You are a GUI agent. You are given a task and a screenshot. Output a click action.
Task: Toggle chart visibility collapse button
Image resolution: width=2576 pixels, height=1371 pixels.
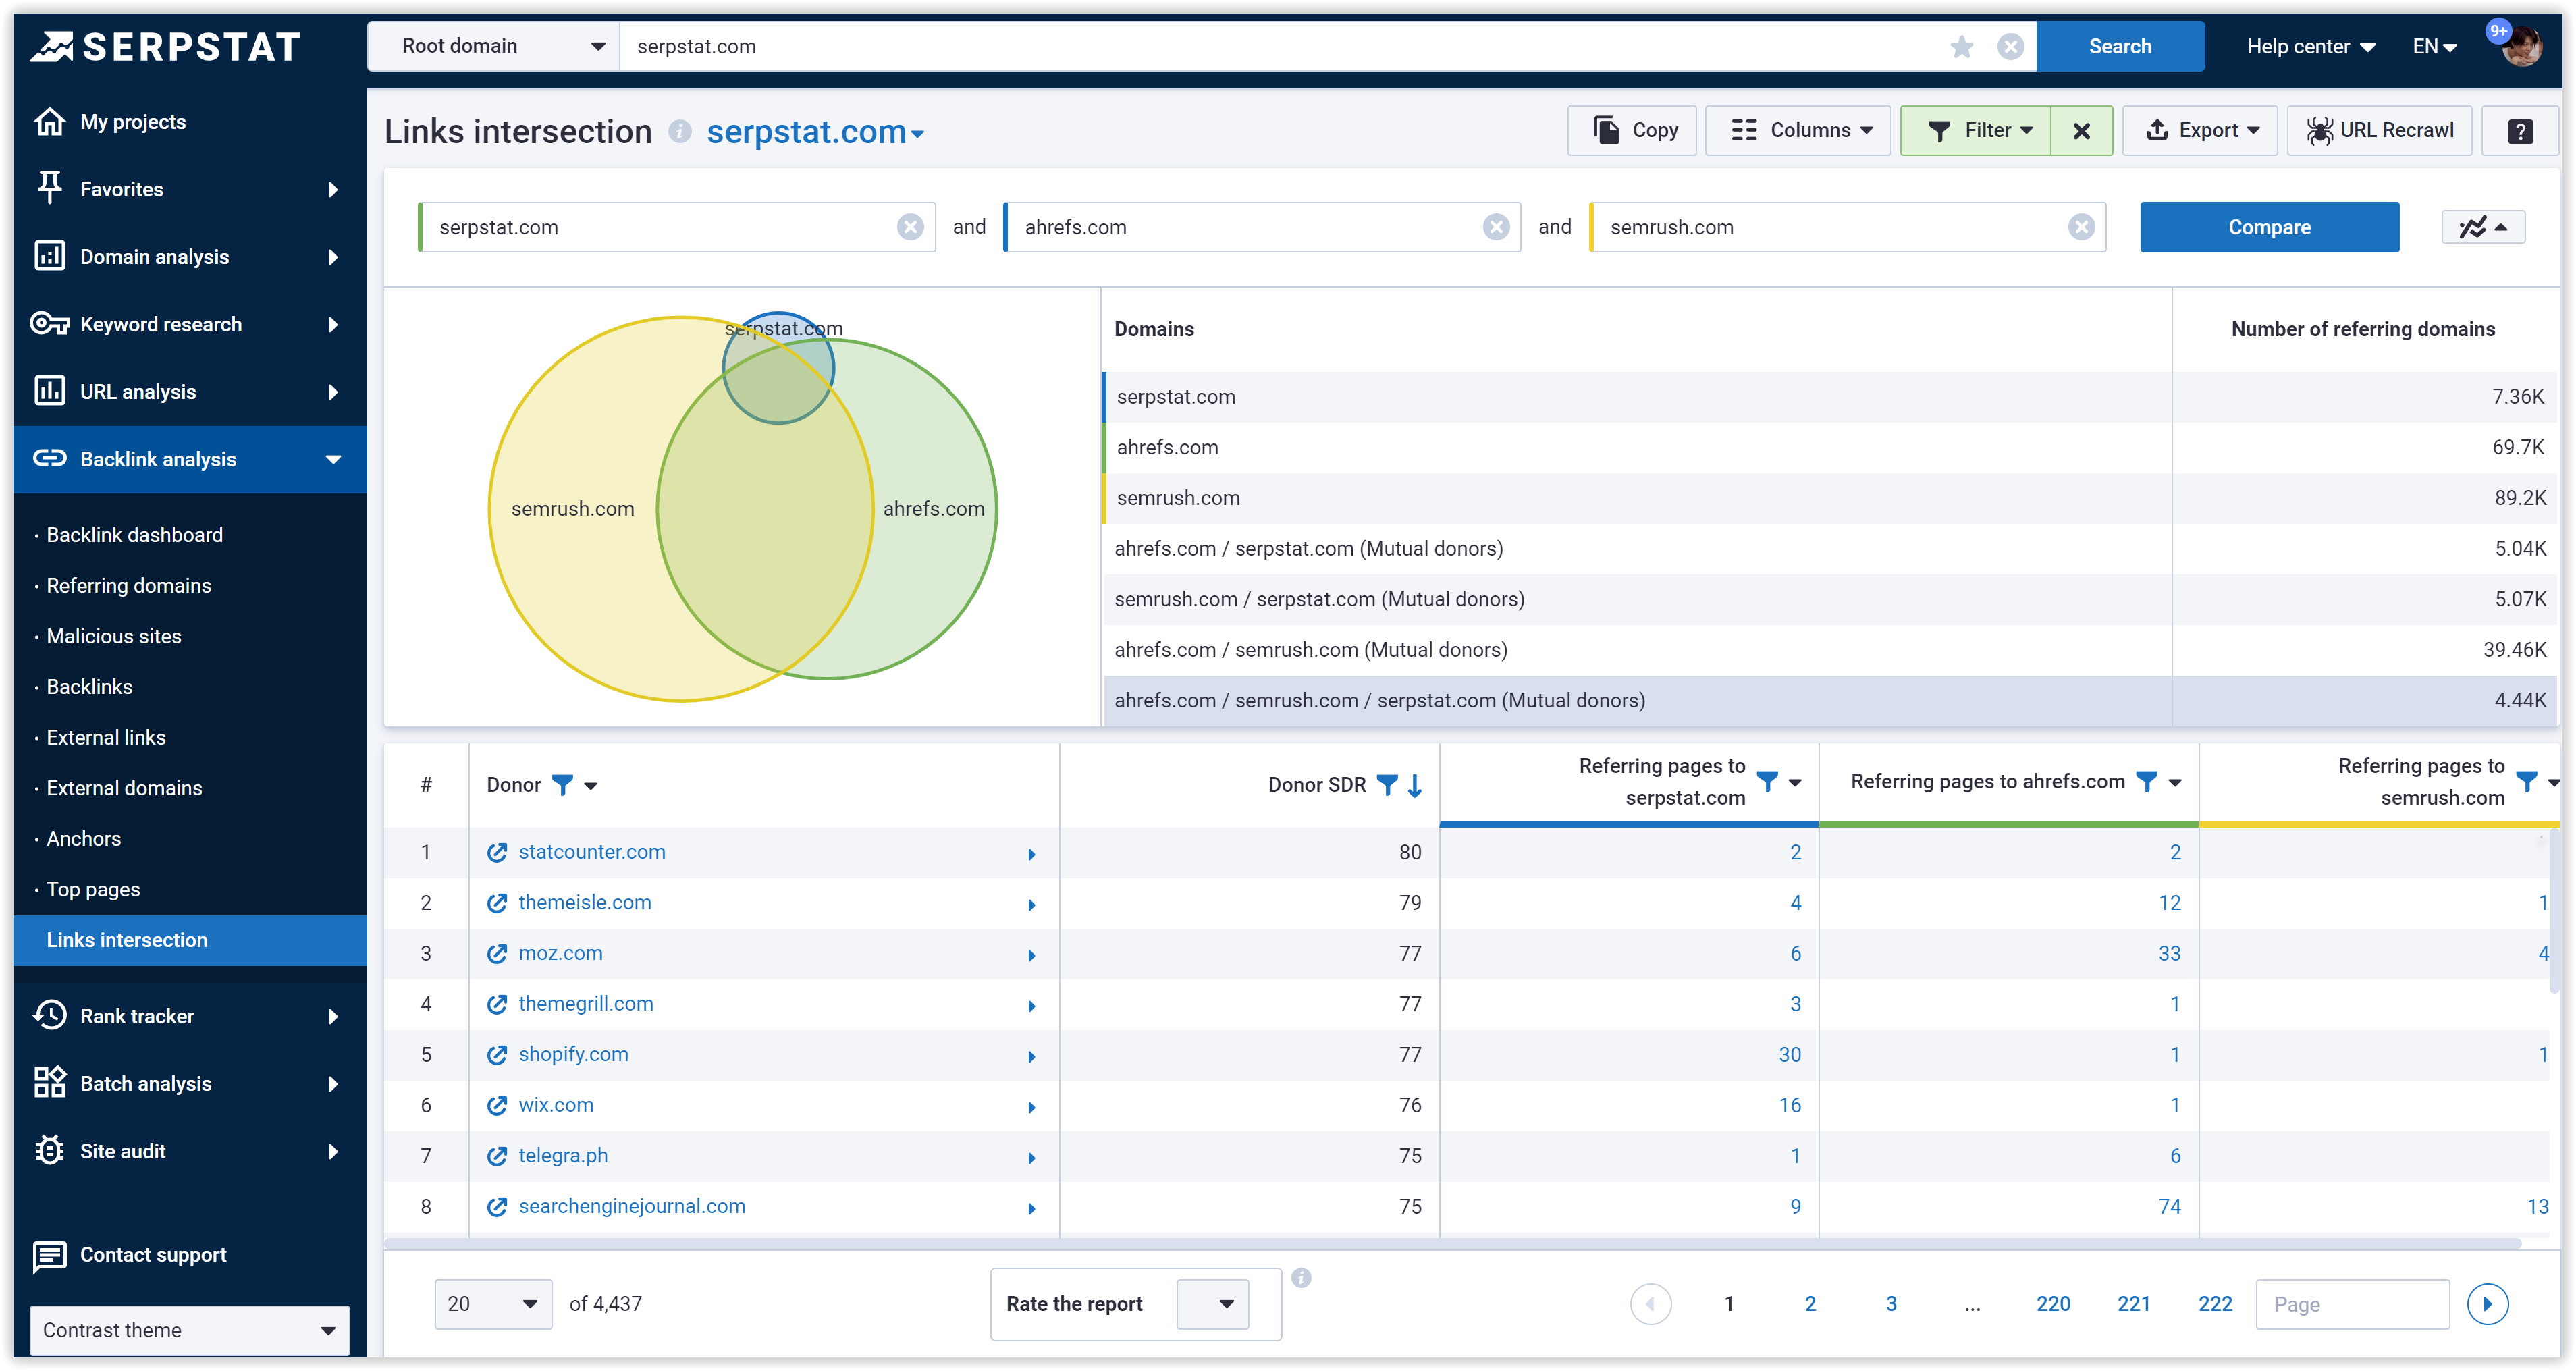pyautogui.click(x=2483, y=227)
